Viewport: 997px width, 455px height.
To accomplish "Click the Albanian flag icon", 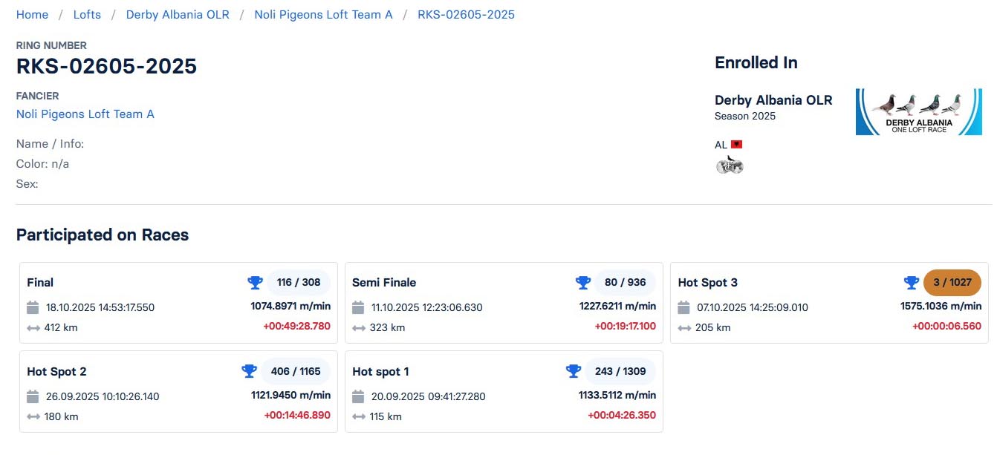I will point(736,145).
